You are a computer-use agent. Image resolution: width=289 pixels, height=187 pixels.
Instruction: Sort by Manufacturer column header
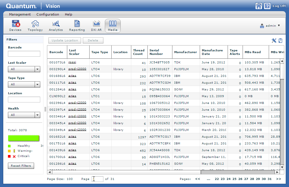click(x=186, y=52)
